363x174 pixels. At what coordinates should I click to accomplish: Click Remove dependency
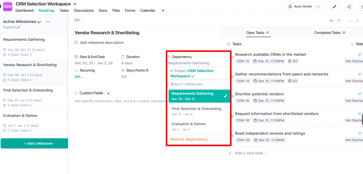pos(189,139)
